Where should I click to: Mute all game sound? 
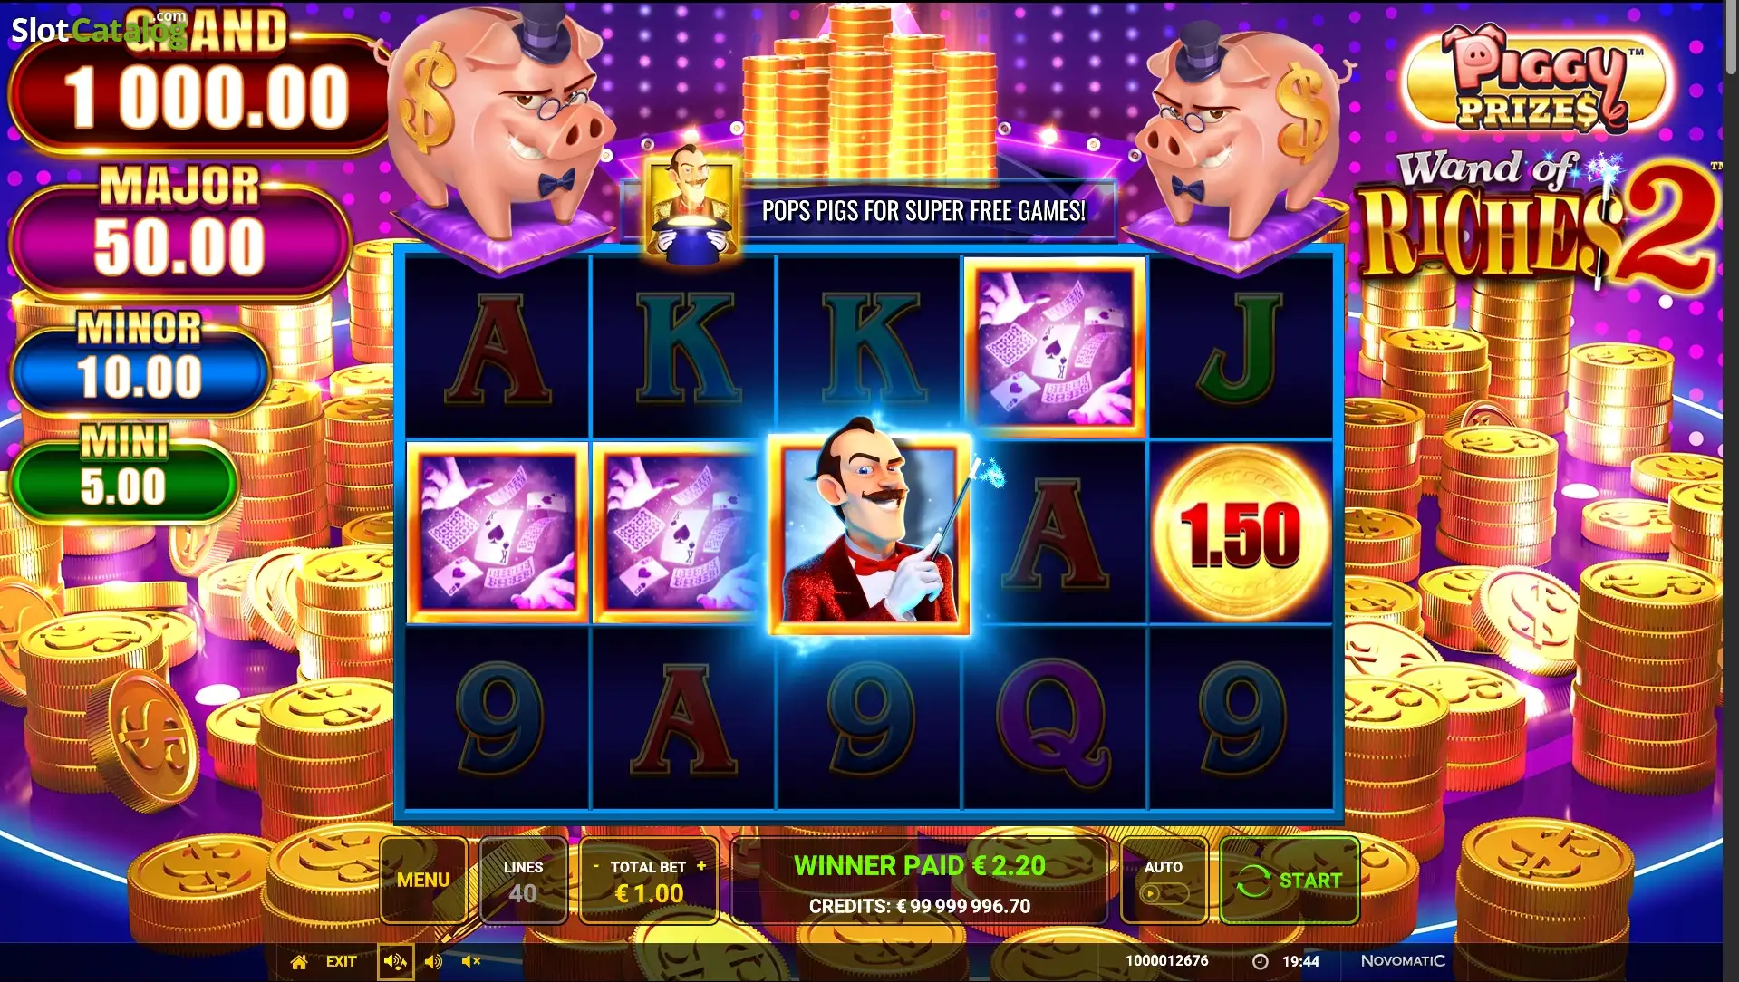(471, 961)
